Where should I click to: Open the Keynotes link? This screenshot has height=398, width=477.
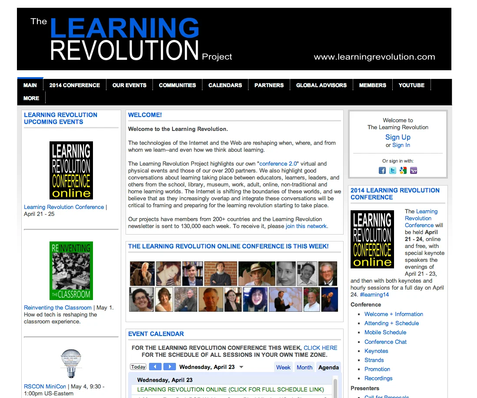[376, 351]
